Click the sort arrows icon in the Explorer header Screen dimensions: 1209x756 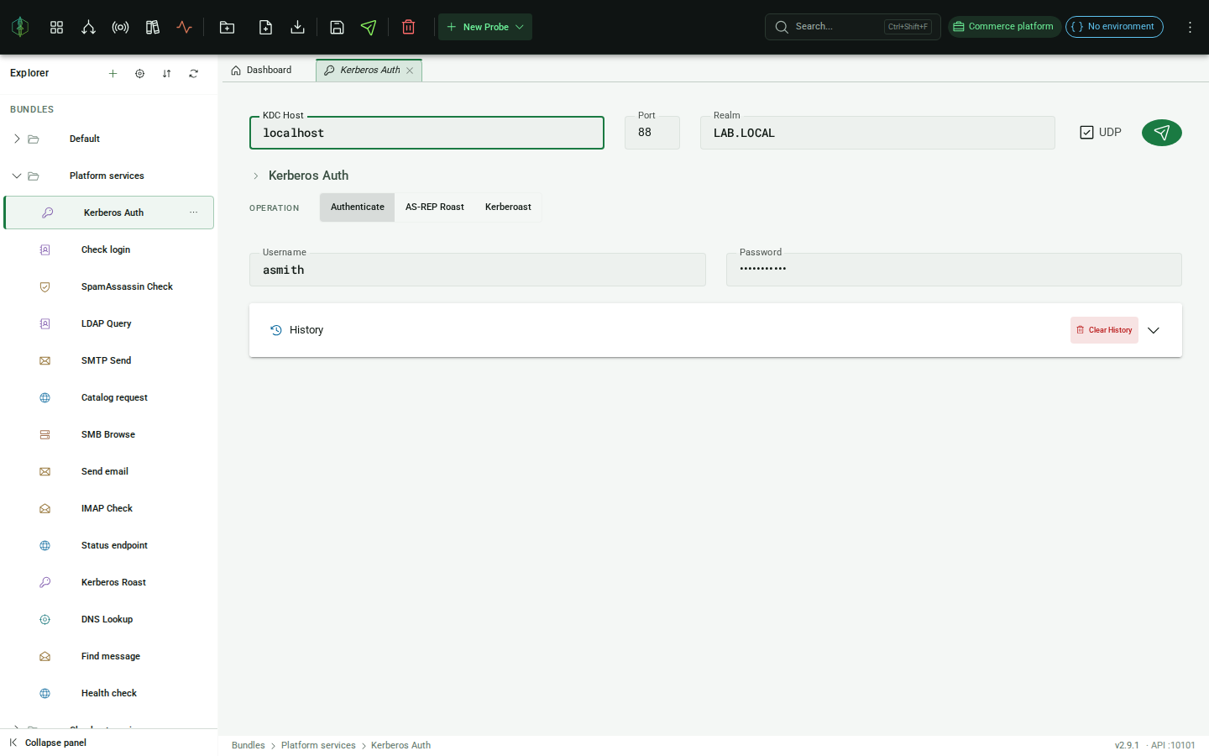(x=166, y=73)
